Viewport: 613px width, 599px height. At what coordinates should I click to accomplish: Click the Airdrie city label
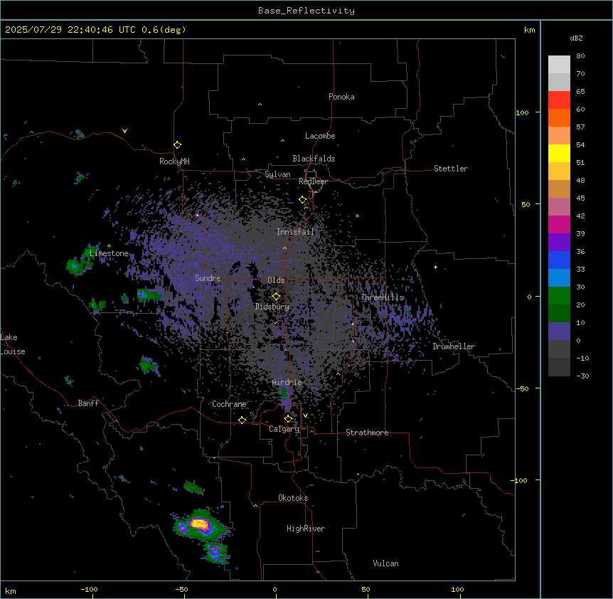click(287, 382)
